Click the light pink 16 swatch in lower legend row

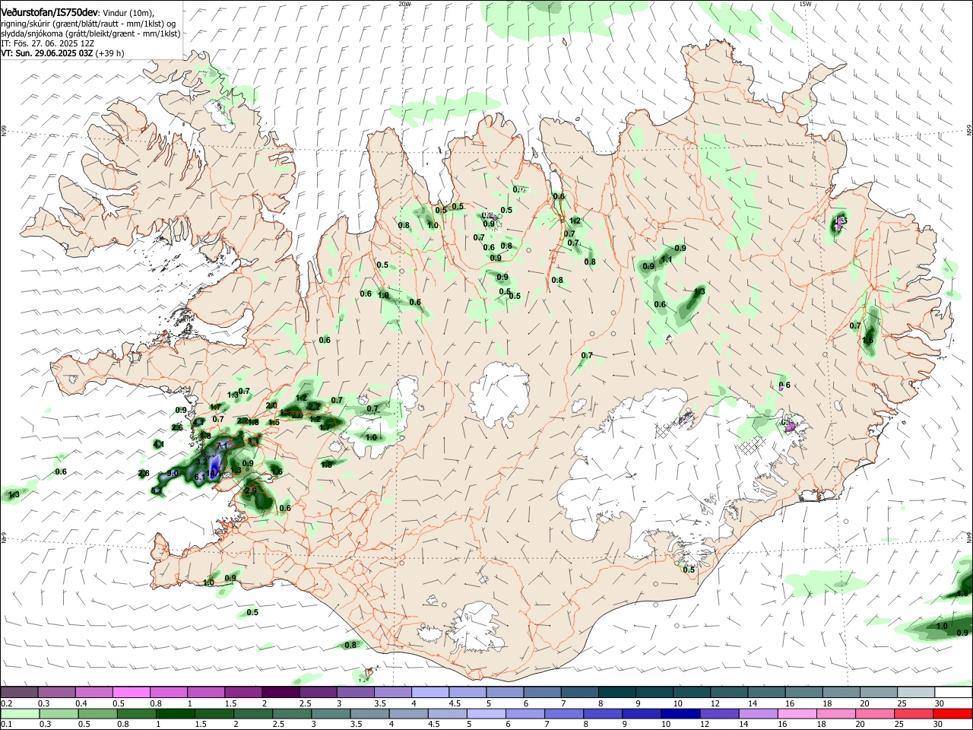(x=798, y=714)
